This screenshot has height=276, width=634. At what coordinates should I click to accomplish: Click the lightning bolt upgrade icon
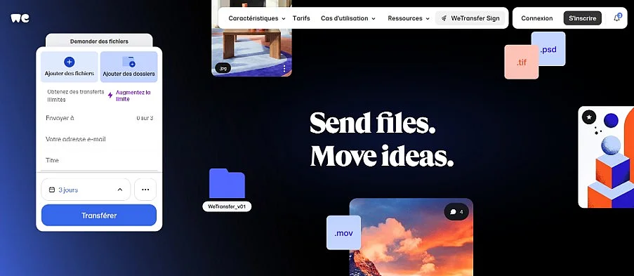pyautogui.click(x=110, y=95)
